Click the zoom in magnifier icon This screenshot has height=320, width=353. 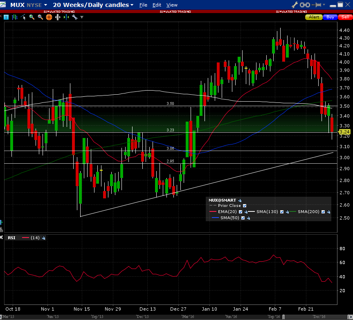click(31, 17)
